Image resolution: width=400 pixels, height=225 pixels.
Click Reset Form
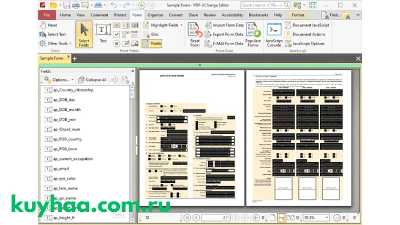(195, 35)
